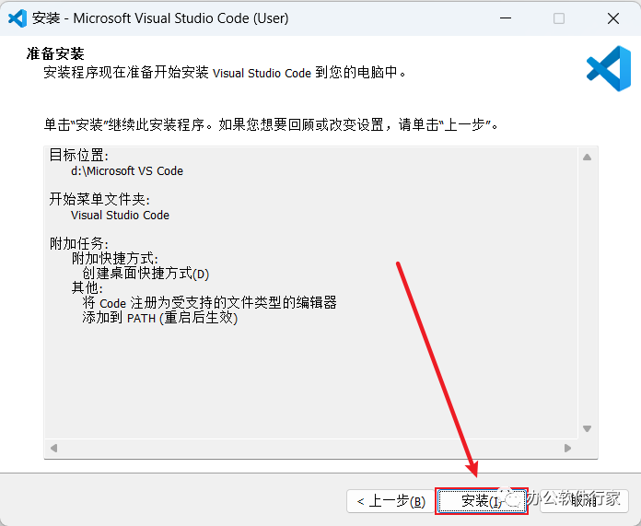Image resolution: width=641 pixels, height=526 pixels.
Task: Click the horizontal scroll-right arrow
Action: point(567,448)
